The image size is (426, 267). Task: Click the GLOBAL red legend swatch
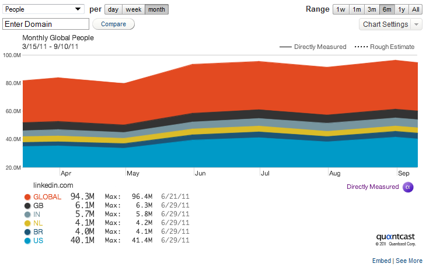click(27, 197)
